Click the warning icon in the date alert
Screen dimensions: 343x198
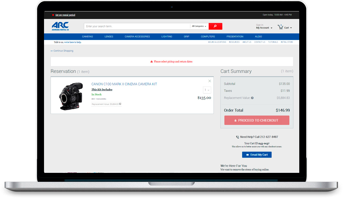[x=152, y=62]
